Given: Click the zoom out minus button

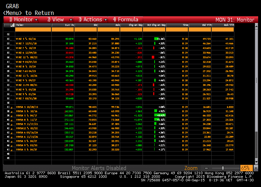Looking at the screenshot, I should click(206, 168).
